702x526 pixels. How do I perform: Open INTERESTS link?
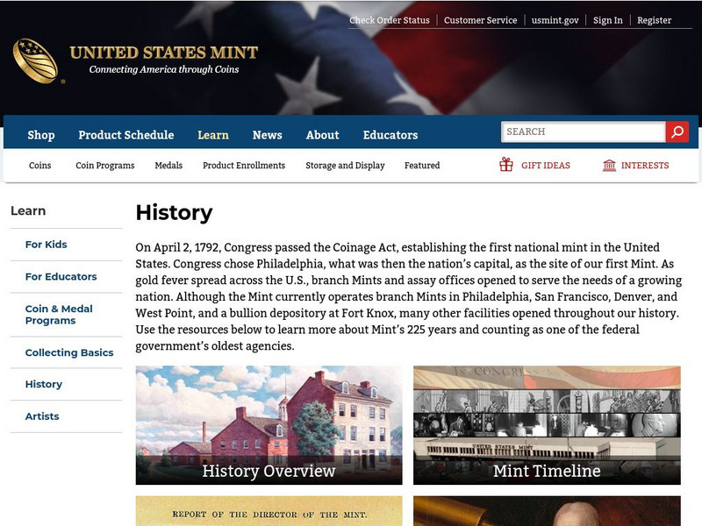[645, 165]
